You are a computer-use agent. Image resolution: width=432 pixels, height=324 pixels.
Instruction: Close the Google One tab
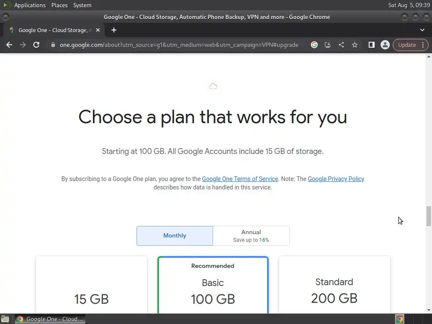98,30
